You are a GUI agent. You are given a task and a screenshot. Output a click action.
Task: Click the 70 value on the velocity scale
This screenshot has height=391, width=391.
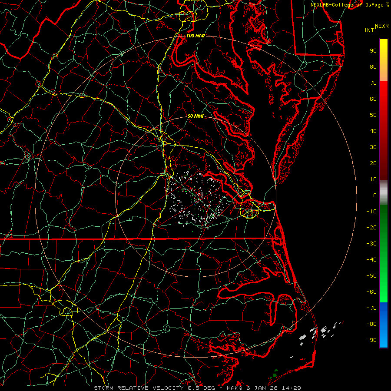tap(373, 83)
